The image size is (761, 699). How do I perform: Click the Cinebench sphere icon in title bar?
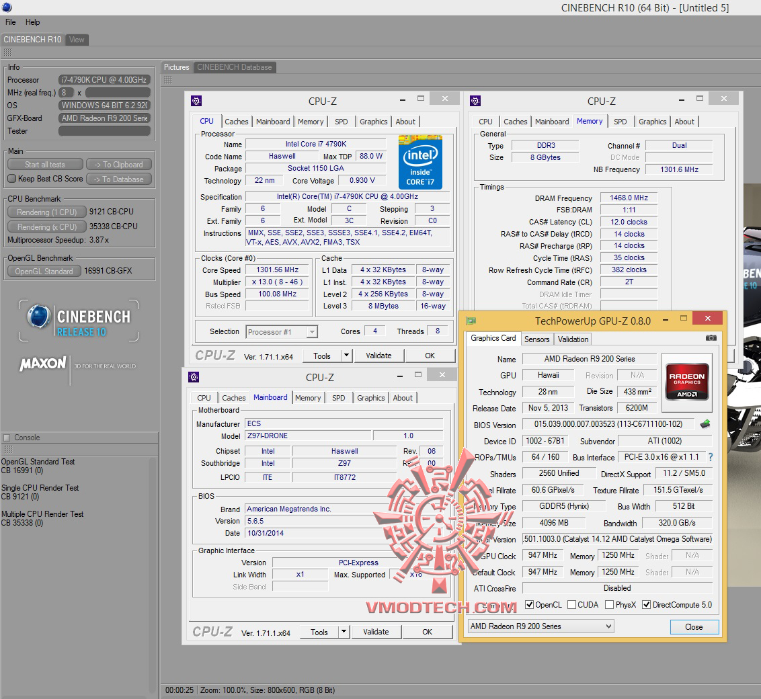coord(7,7)
